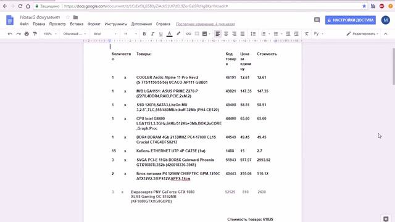This screenshot has width=395, height=222.
Task: Print the document using printer icon
Action: tap(27, 34)
